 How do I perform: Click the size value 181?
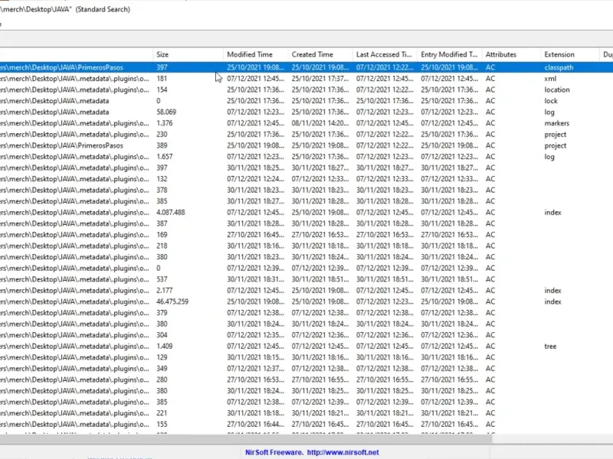[162, 79]
